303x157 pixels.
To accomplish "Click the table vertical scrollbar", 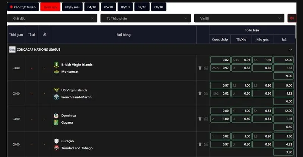I will click(x=295, y=32).
